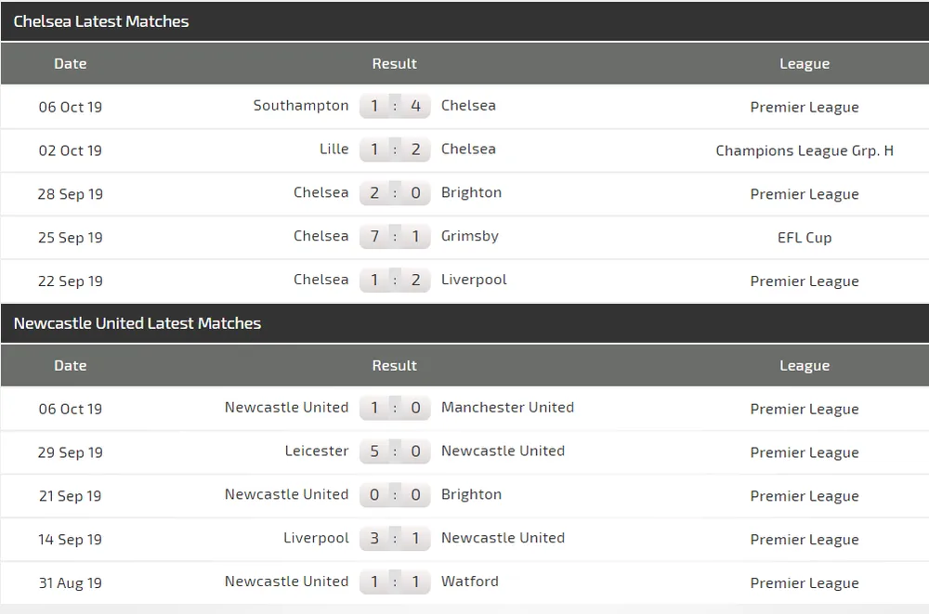Click Brighton in the 21 Sep 19 match
Screen dimensions: 929x614
pyautogui.click(x=471, y=495)
